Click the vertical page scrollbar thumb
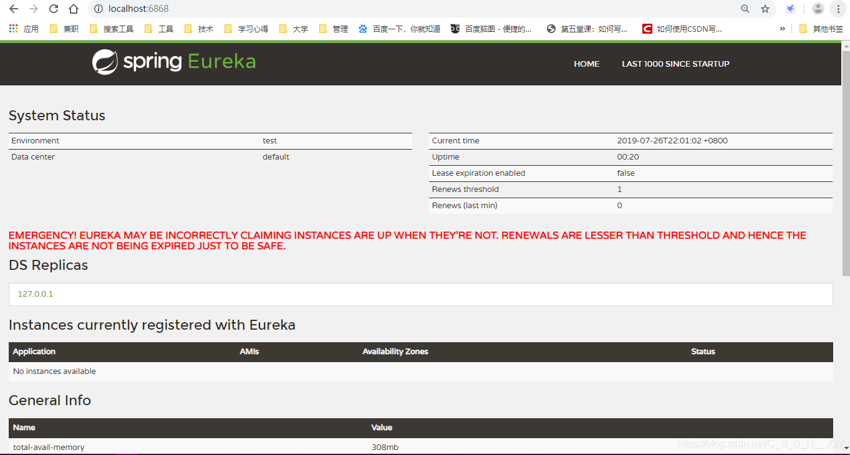This screenshot has height=455, width=850. pyautogui.click(x=845, y=162)
